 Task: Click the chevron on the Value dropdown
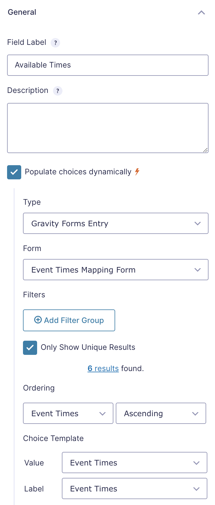point(196,463)
